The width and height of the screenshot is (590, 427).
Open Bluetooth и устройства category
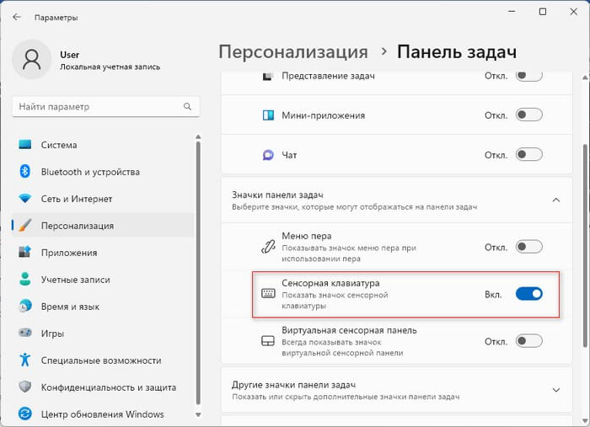[x=103, y=172]
